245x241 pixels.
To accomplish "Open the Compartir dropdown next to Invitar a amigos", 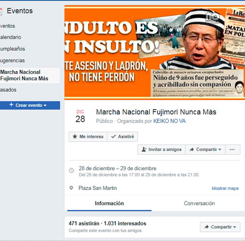I will [205, 149].
